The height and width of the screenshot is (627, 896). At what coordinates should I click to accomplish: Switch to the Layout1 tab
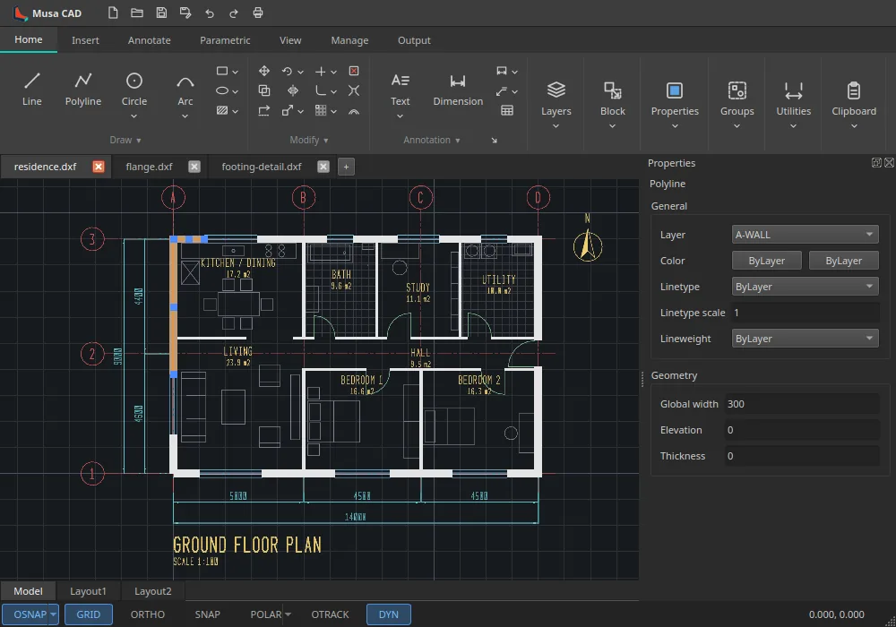click(x=88, y=591)
